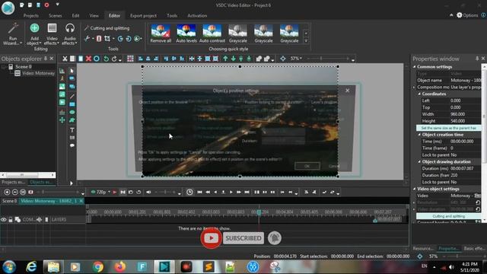
Task: Collapse the Coordinates section
Action: 419,94
